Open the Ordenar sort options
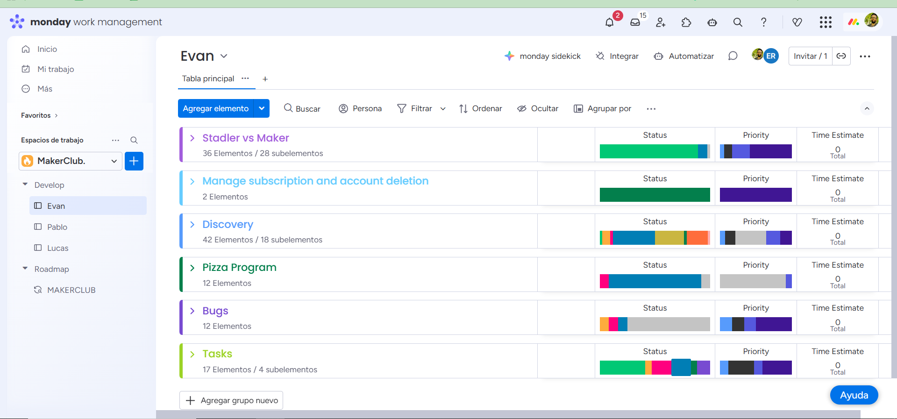 480,108
